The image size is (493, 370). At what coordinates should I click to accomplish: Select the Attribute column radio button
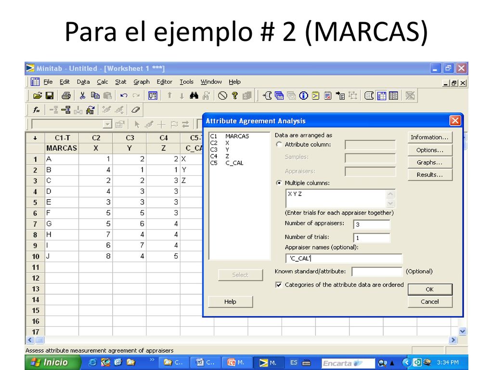click(279, 145)
